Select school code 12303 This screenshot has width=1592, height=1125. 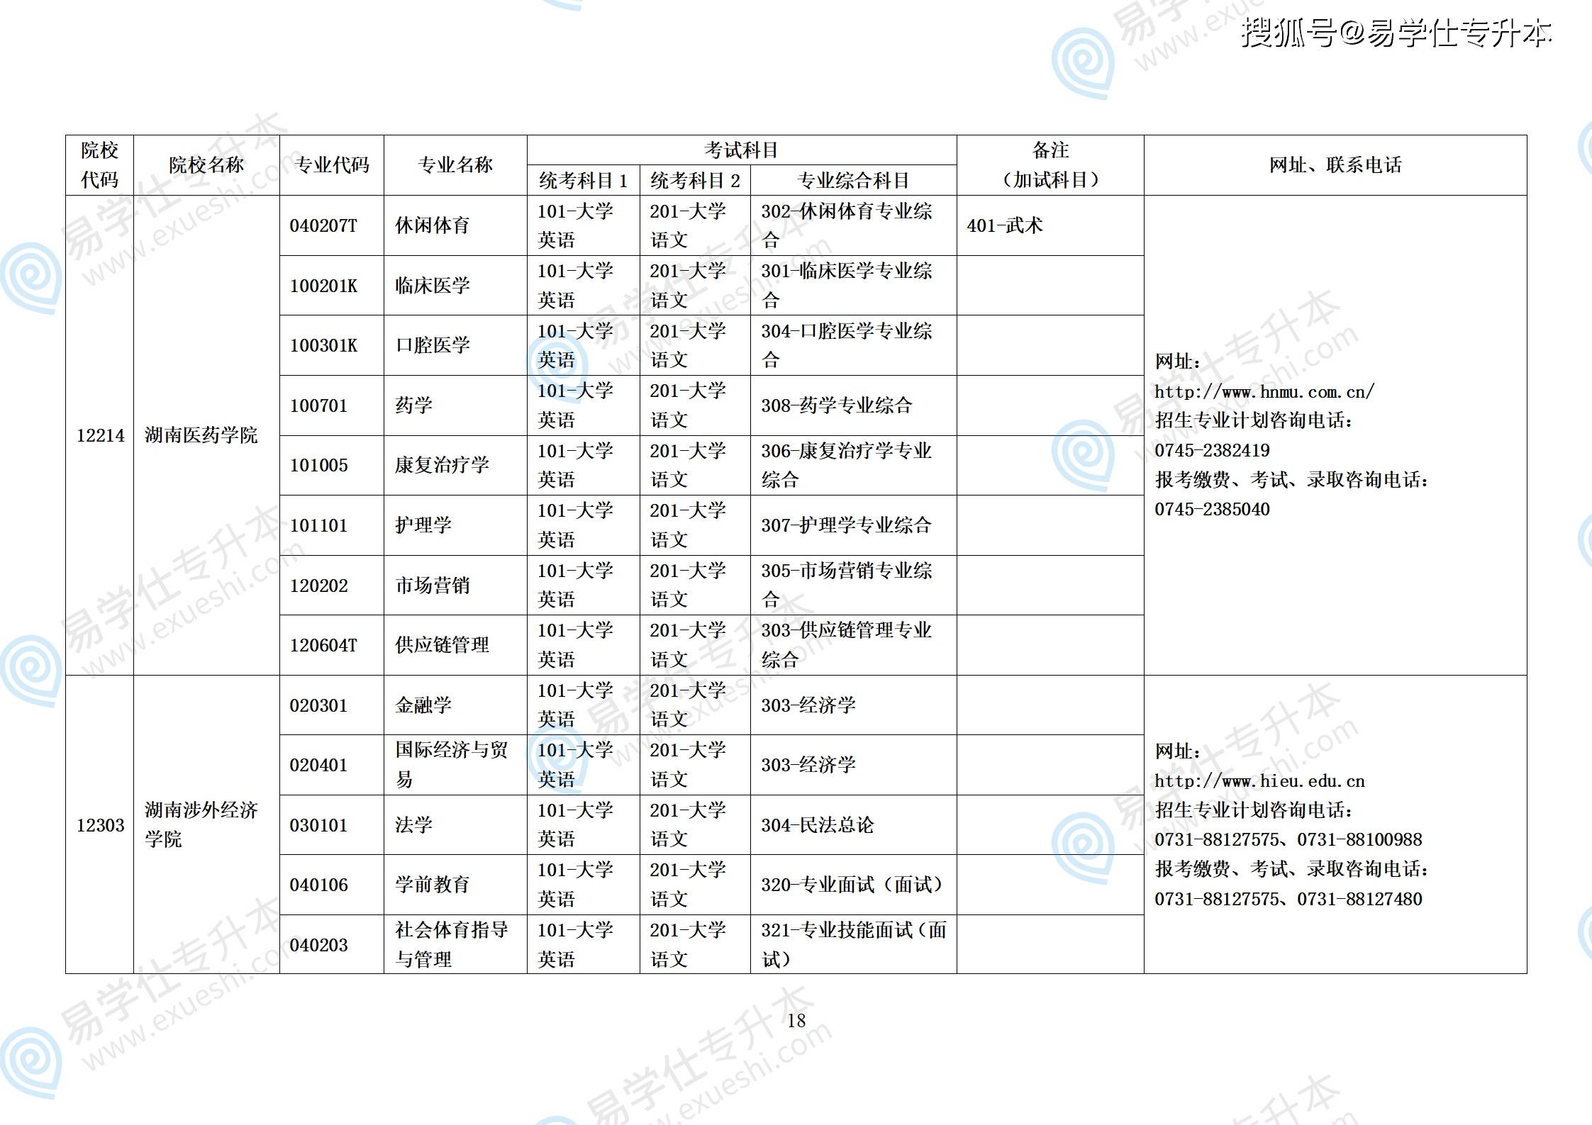pyautogui.click(x=100, y=825)
